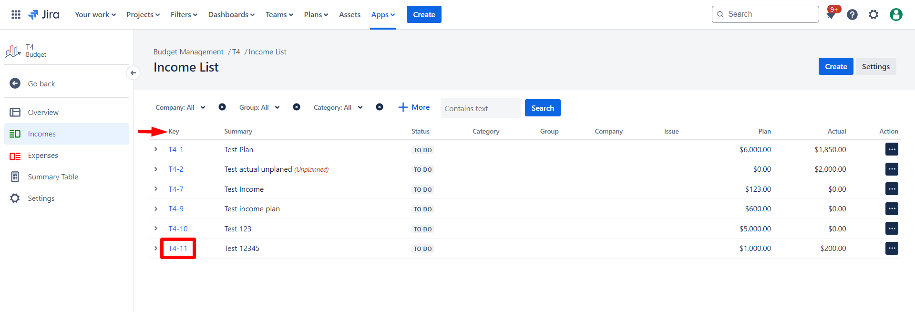Image resolution: width=915 pixels, height=312 pixels.
Task: Click the $6,000.00 plan value
Action: pyautogui.click(x=755, y=149)
